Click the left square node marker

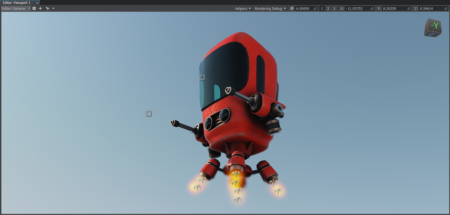pos(149,113)
